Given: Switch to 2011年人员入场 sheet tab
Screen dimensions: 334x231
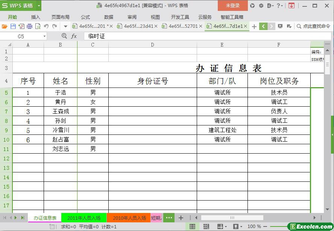Looking at the screenshot, I should click(84, 218).
